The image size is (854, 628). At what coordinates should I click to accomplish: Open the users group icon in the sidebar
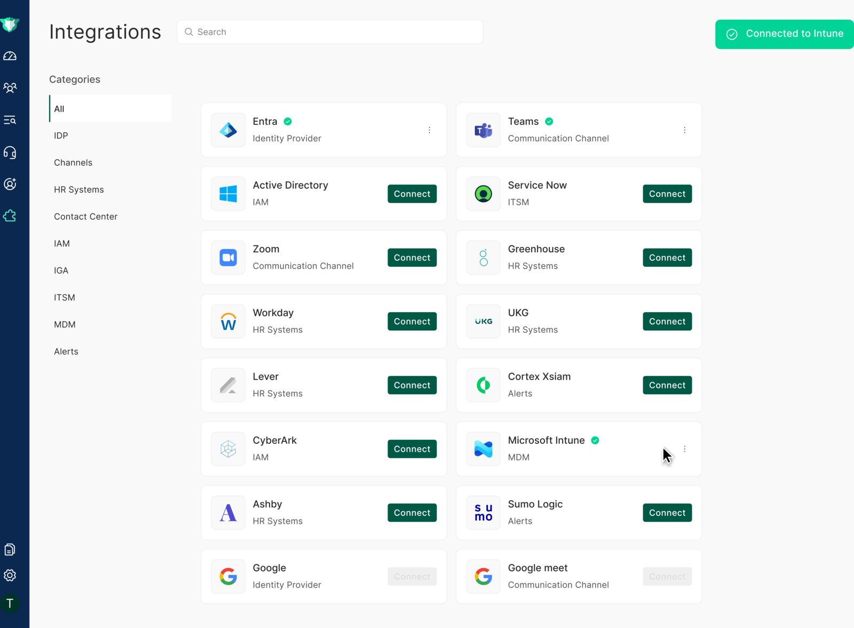[x=10, y=88]
